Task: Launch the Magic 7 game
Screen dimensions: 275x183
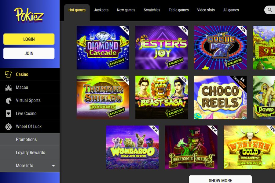Action: coord(220,48)
